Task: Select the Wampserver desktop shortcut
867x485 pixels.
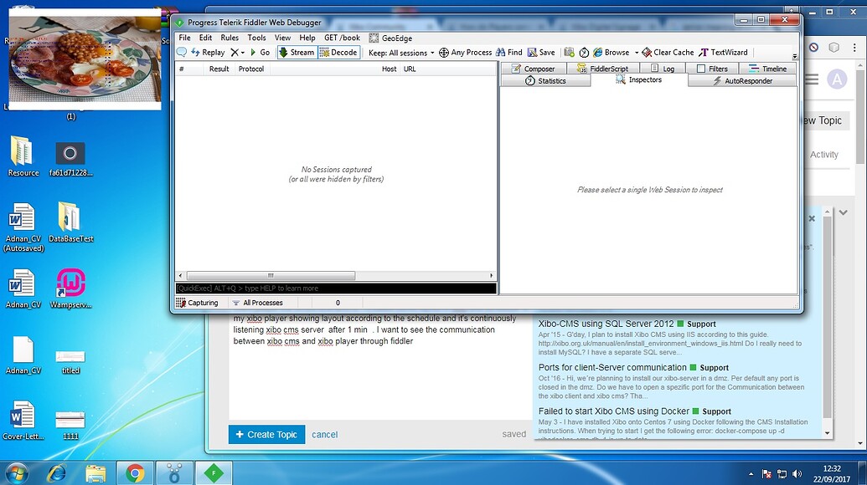Action: tap(70, 288)
